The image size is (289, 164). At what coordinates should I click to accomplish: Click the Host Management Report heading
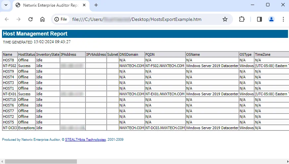click(35, 34)
